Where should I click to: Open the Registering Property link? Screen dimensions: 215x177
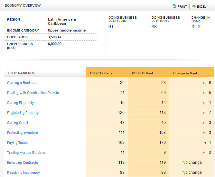tap(23, 113)
